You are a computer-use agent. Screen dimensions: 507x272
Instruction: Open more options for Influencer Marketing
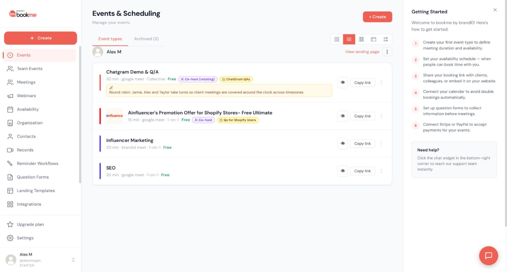[381, 143]
